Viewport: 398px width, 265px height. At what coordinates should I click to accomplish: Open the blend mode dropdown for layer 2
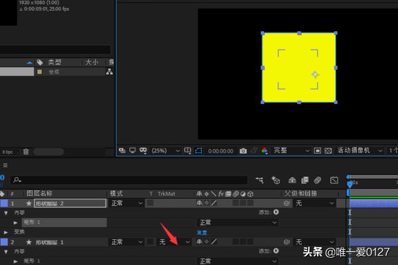click(127, 242)
